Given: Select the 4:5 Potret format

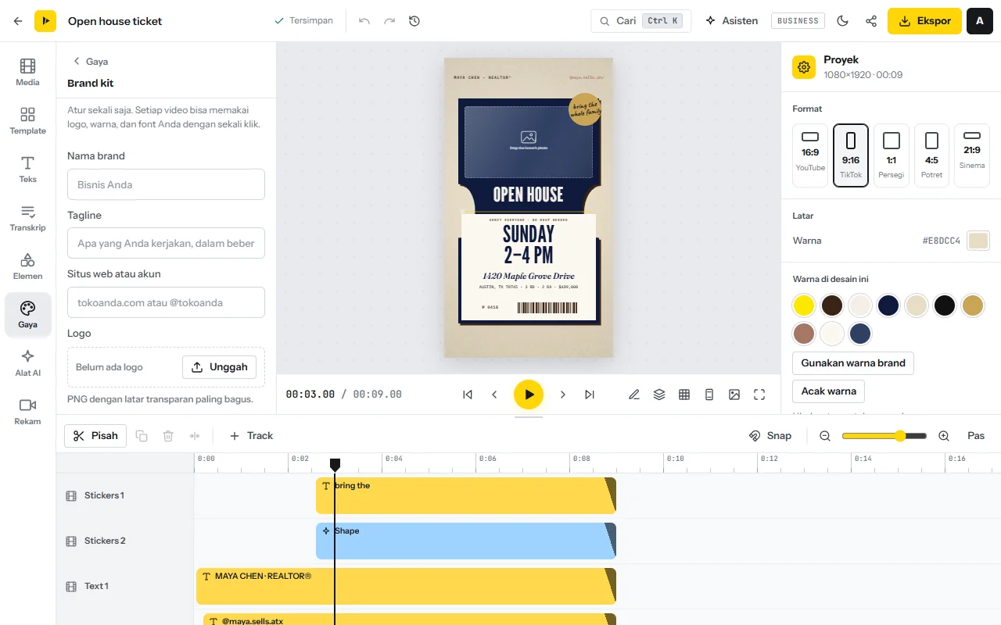Looking at the screenshot, I should coord(931,155).
